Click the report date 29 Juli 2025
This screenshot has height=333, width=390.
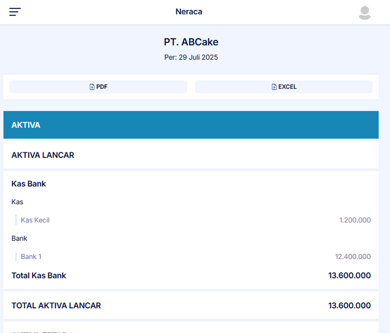198,57
